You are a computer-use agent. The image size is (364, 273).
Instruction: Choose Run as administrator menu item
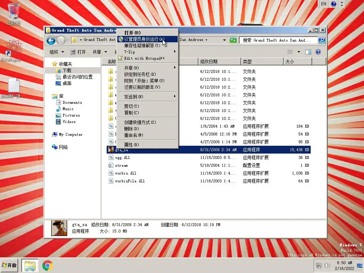[x=148, y=39]
